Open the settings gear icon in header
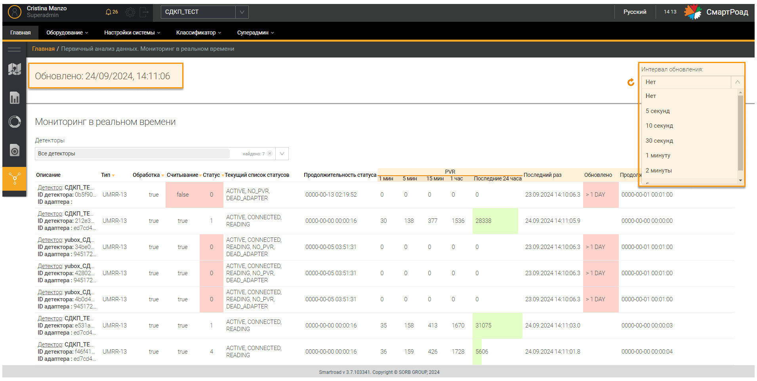 [130, 12]
